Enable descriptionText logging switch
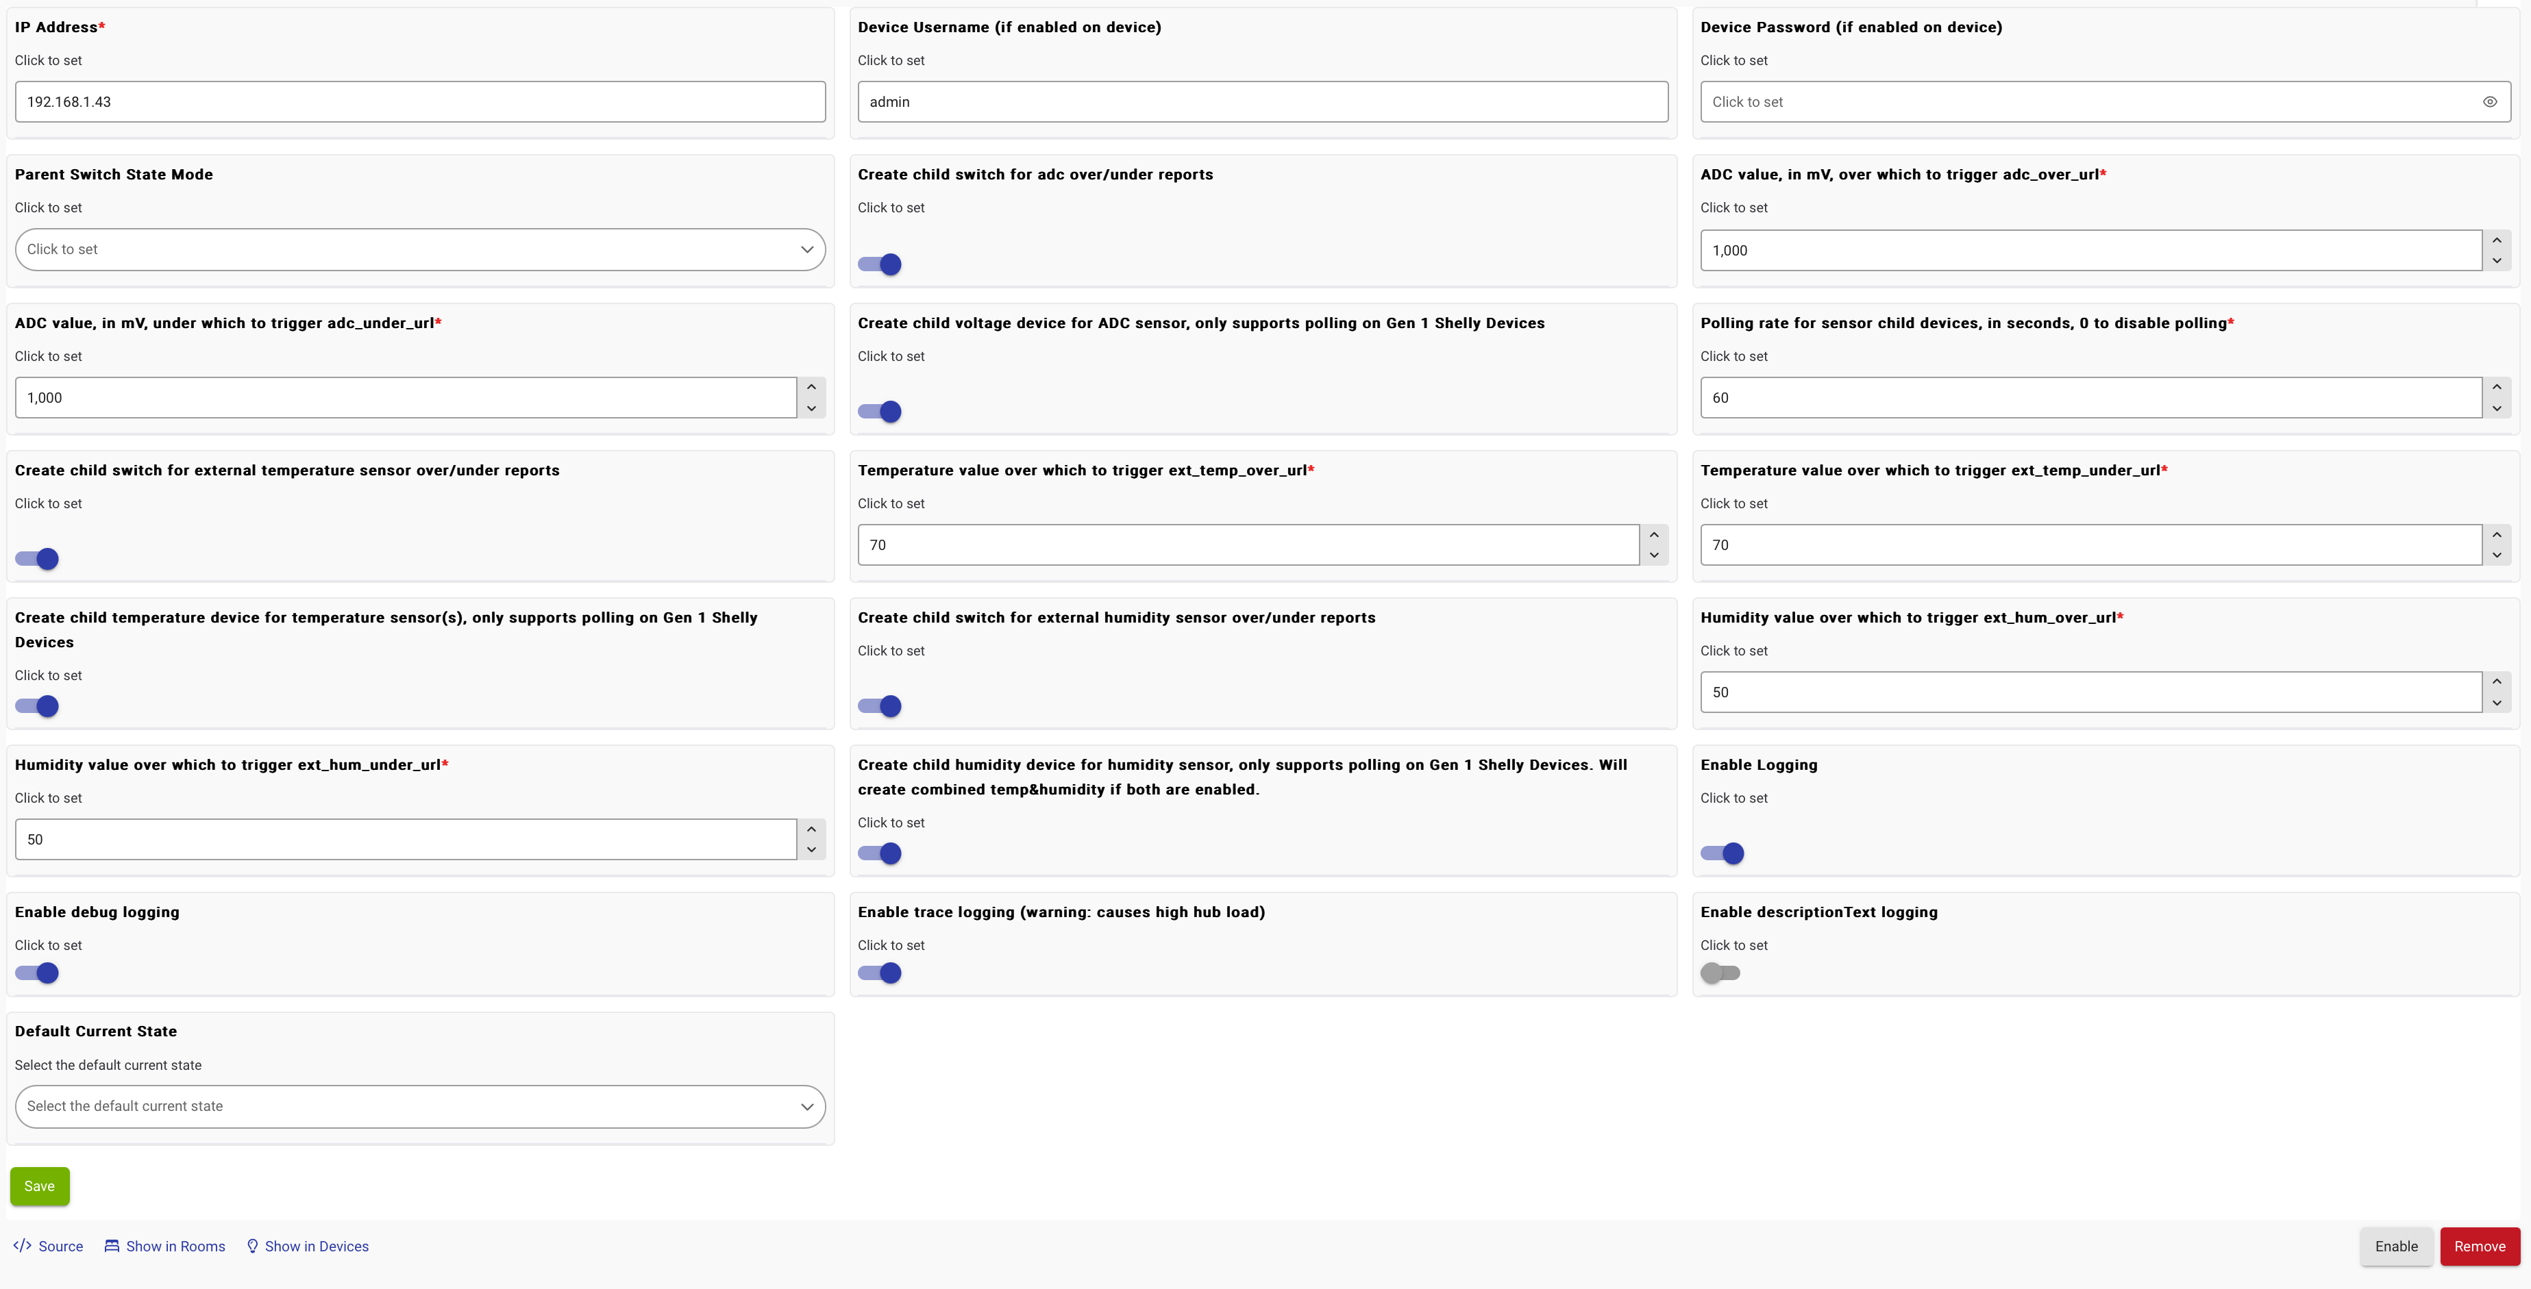 (1720, 974)
